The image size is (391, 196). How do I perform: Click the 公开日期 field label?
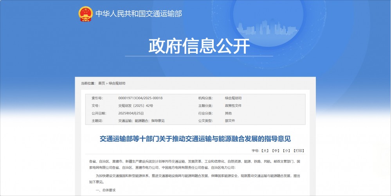click(x=99, y=113)
